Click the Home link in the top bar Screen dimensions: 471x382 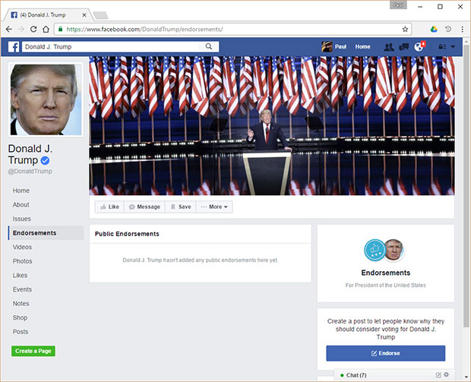tap(362, 46)
